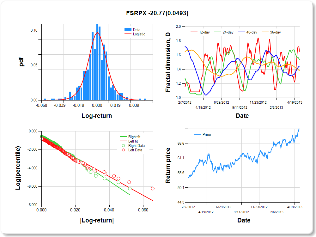
Task: Click the 6/29/2012 date on fractal chart
Action: point(222,102)
